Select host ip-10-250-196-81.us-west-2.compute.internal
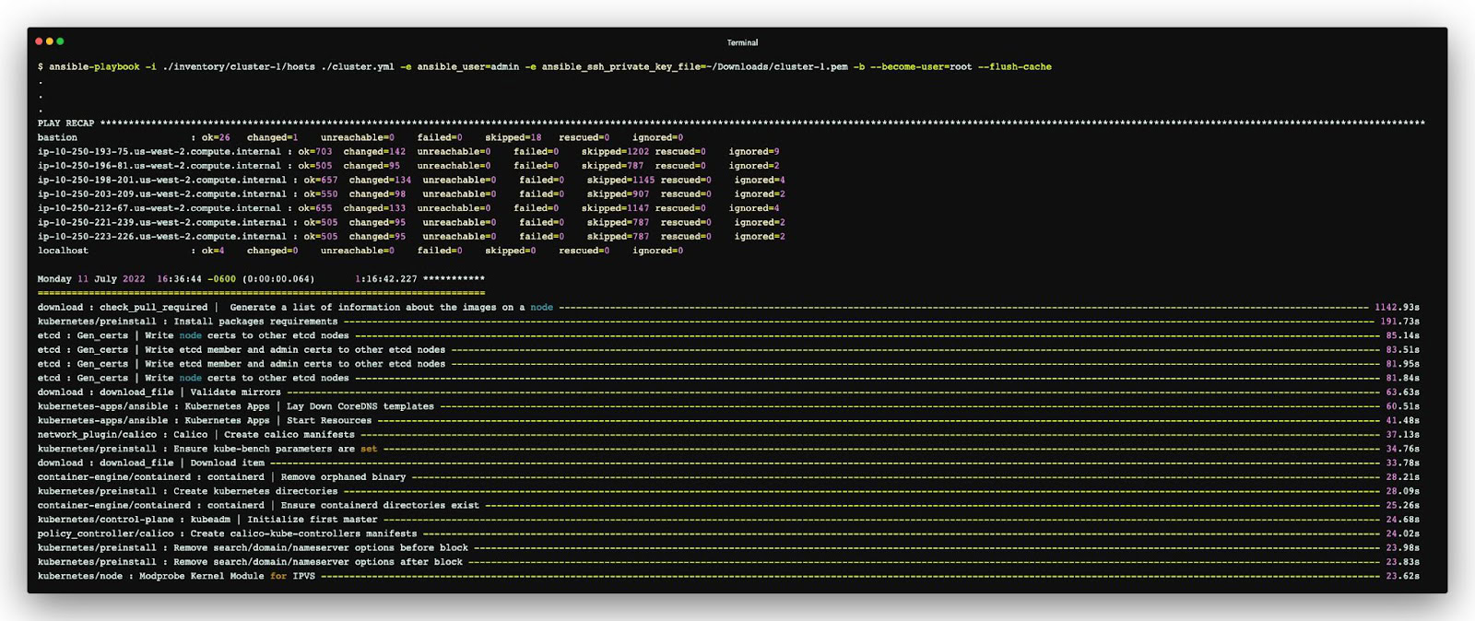The height and width of the screenshot is (621, 1475). 159,166
